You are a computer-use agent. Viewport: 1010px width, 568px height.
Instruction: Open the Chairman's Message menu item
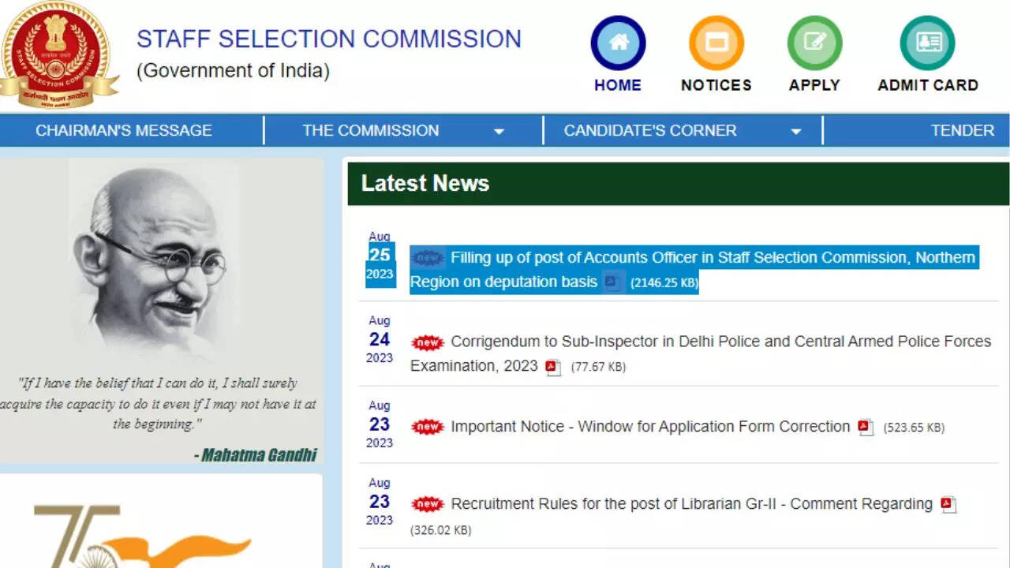(124, 131)
